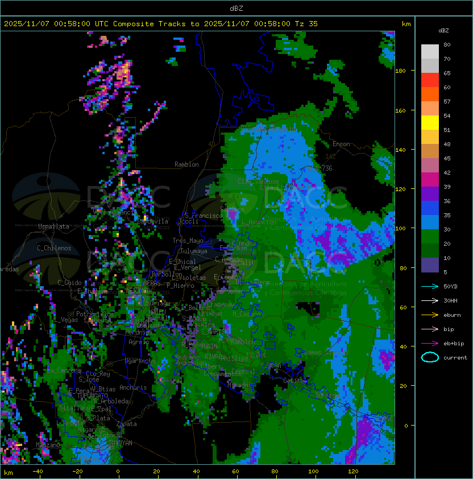Click the 'C_Chilenos' place label
This screenshot has width=473, height=479.
coord(54,248)
